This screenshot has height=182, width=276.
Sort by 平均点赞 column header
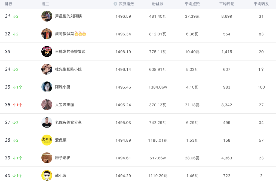[192, 4]
